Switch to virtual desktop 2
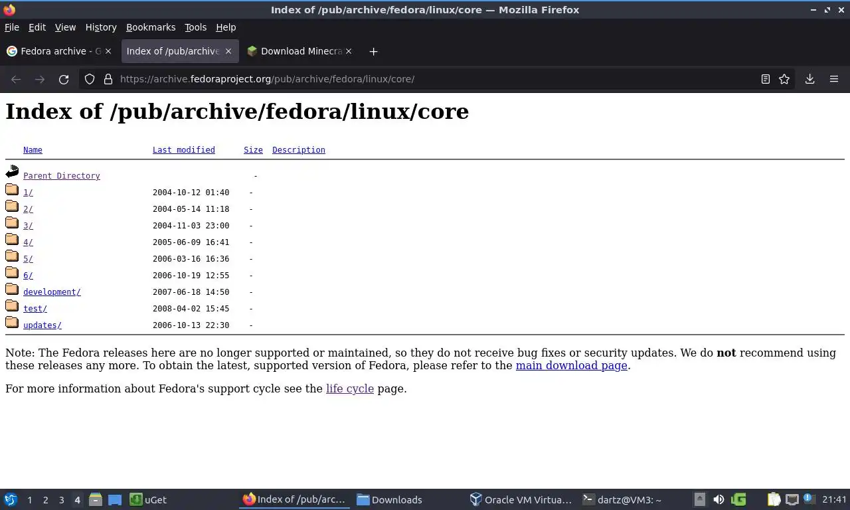Image resolution: width=850 pixels, height=510 pixels. click(45, 499)
